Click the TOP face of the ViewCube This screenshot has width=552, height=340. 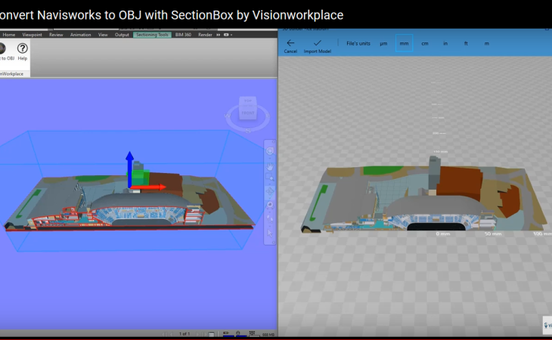[248, 101]
